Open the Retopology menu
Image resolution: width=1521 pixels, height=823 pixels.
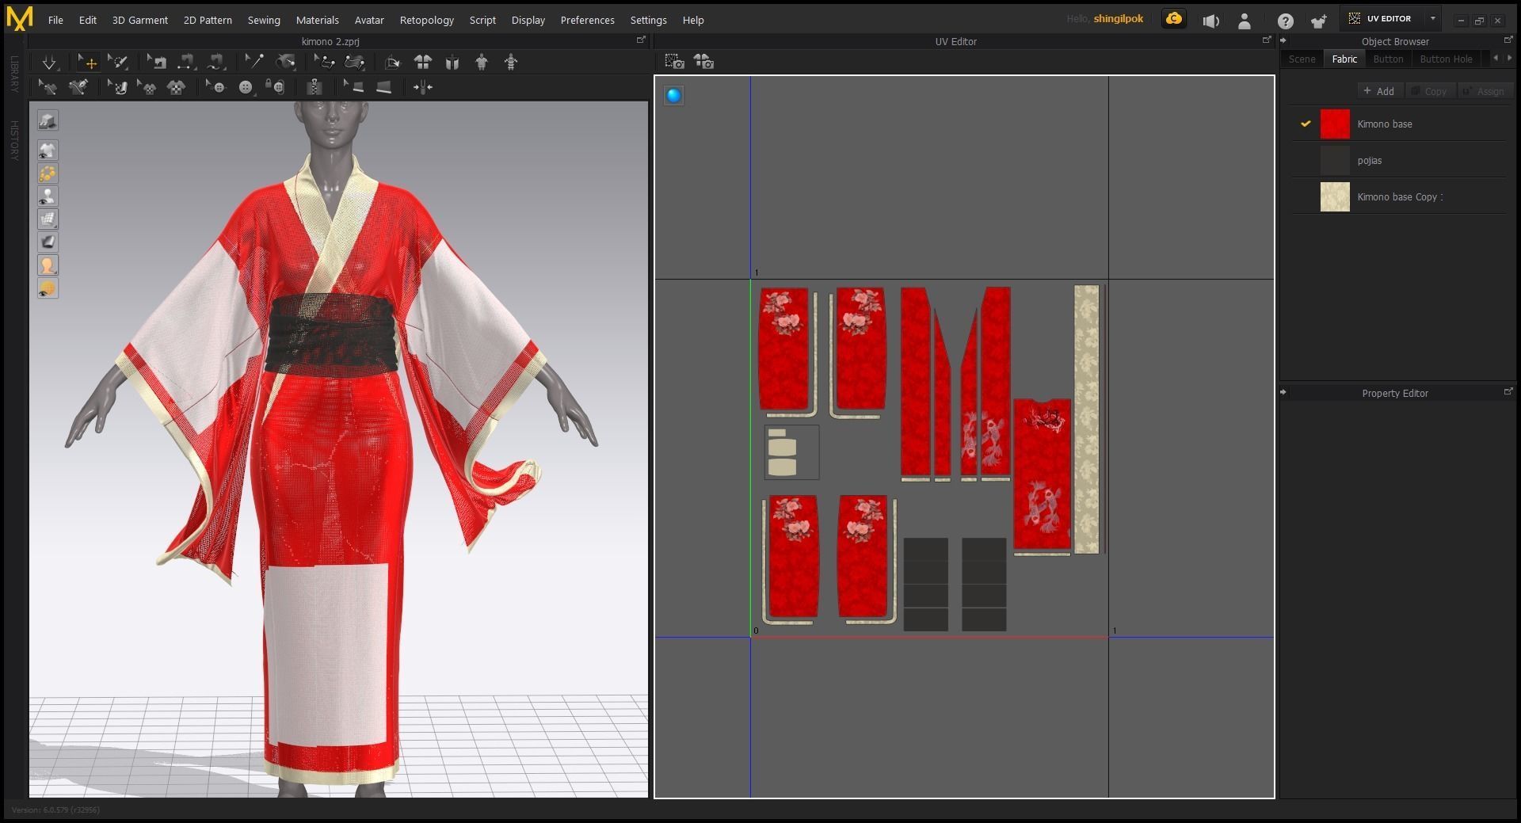point(426,20)
